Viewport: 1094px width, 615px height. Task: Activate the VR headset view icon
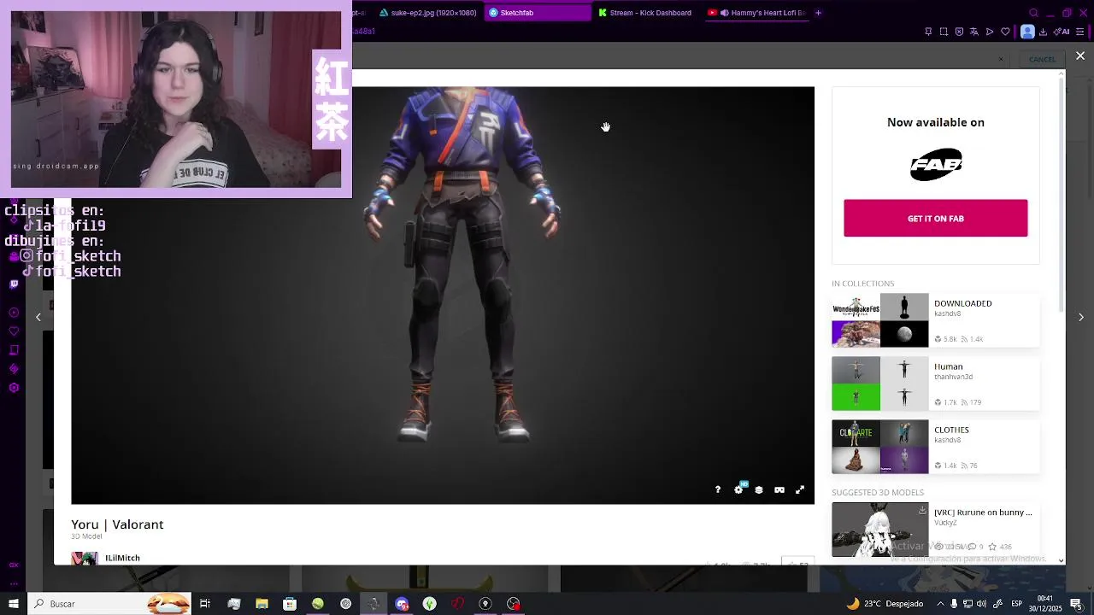pyautogui.click(x=779, y=489)
